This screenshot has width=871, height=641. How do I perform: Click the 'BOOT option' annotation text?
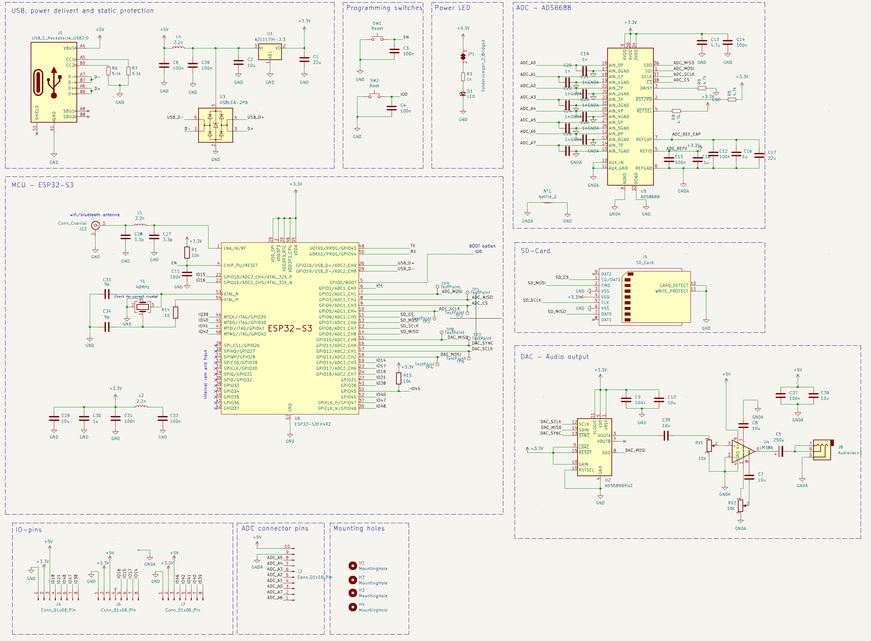tap(482, 246)
